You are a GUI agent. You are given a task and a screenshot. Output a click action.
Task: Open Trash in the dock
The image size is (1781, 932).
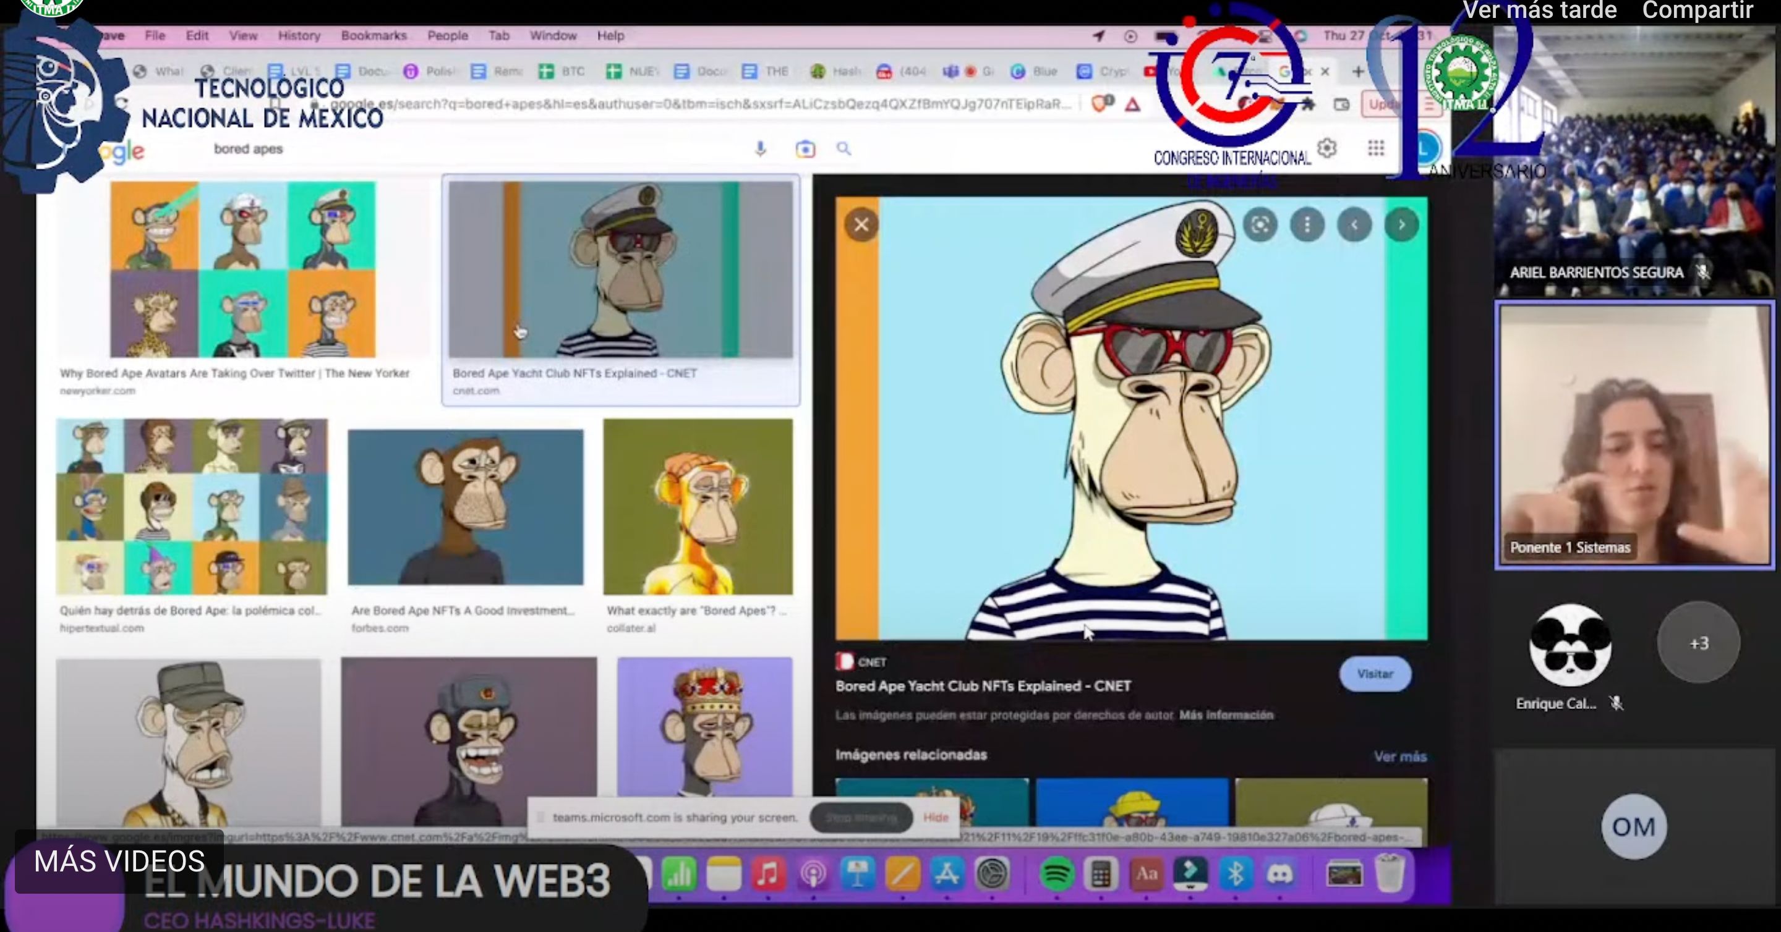[1389, 874]
